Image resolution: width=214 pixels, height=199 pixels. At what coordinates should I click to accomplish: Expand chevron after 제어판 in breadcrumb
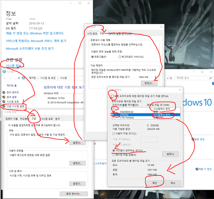38,78
